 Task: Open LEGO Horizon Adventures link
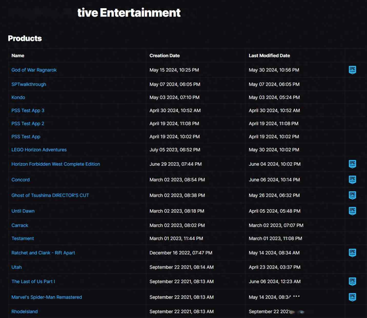point(39,150)
